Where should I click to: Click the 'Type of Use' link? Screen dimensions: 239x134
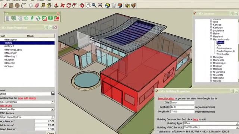click(6, 106)
